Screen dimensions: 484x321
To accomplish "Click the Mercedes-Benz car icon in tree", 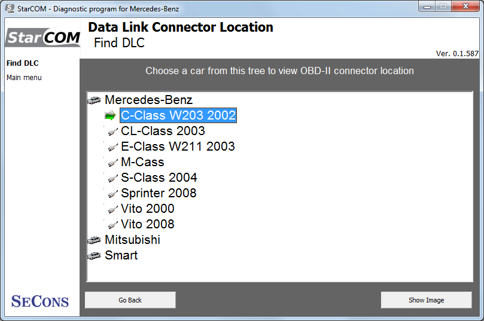I will [x=94, y=100].
